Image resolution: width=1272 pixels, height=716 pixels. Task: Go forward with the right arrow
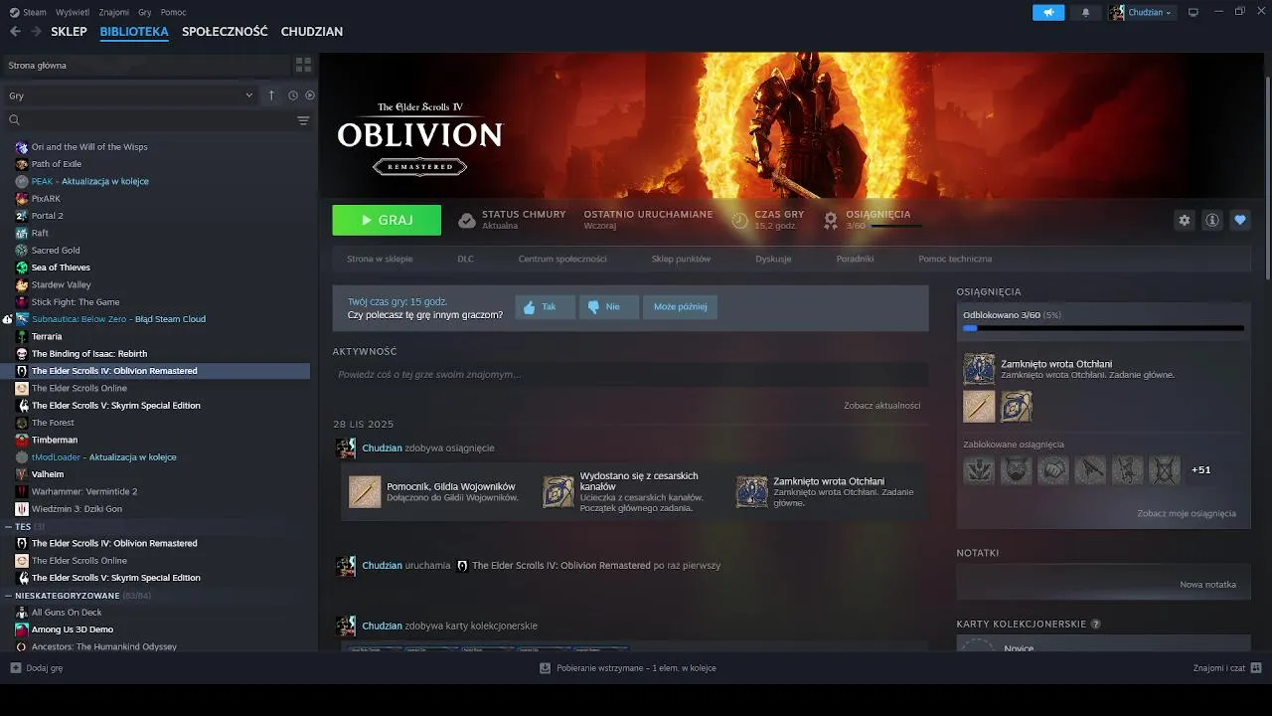[36, 32]
